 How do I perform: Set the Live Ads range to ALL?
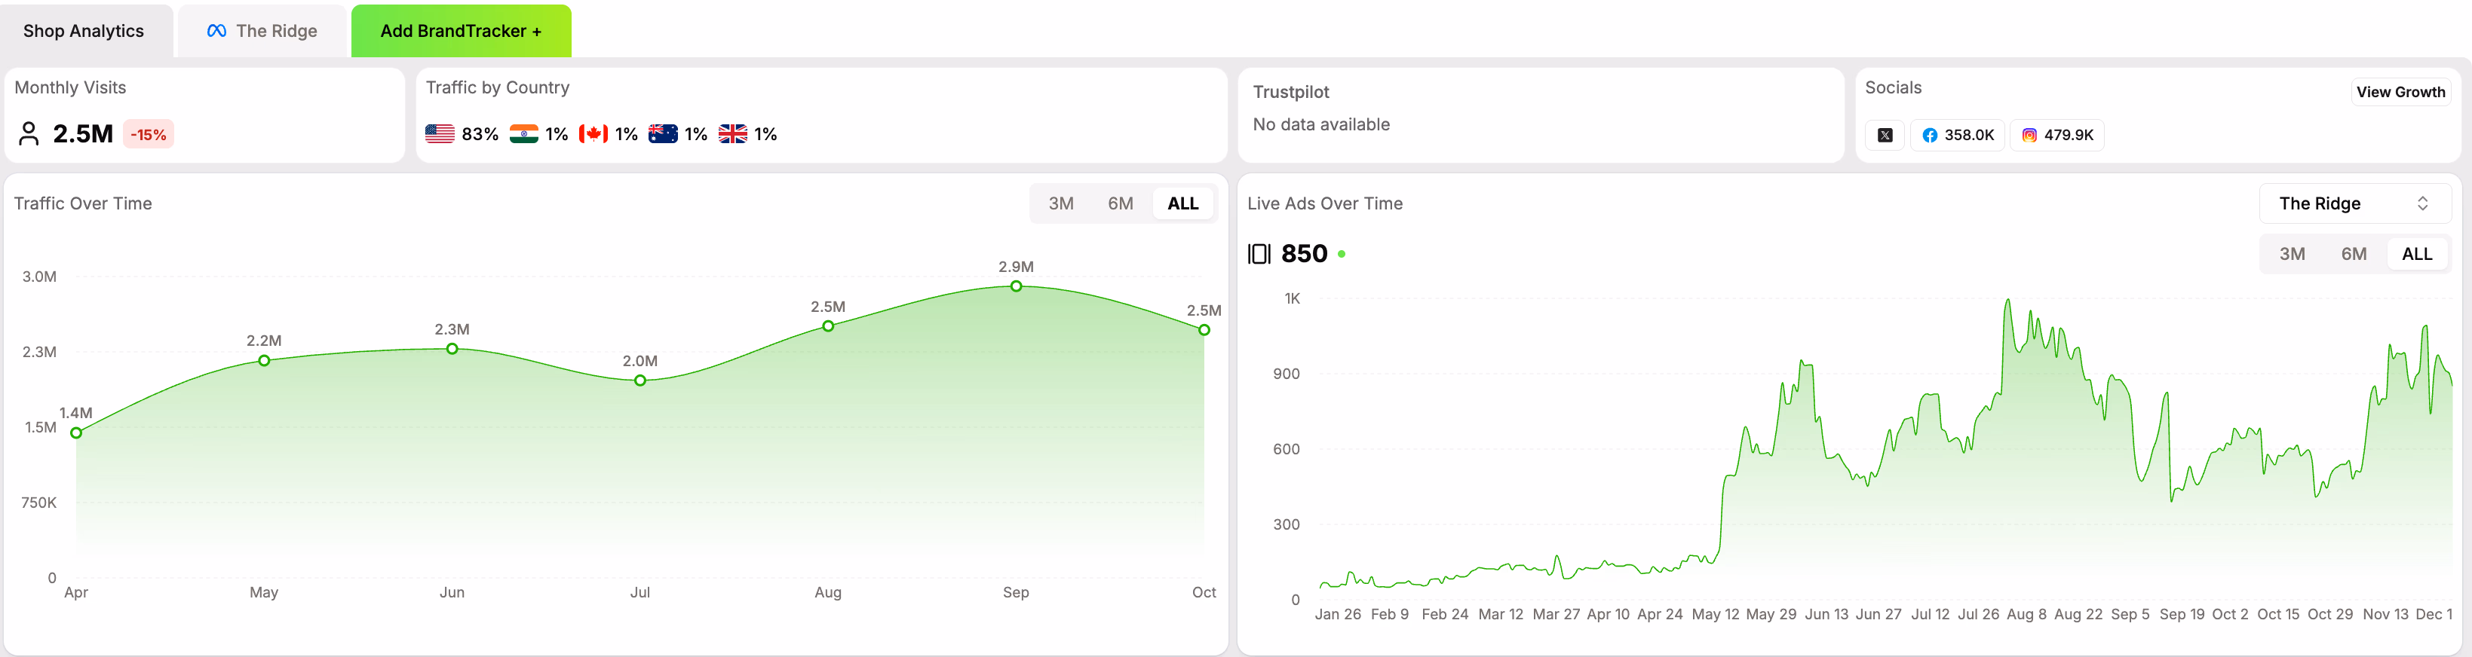pyautogui.click(x=2416, y=254)
